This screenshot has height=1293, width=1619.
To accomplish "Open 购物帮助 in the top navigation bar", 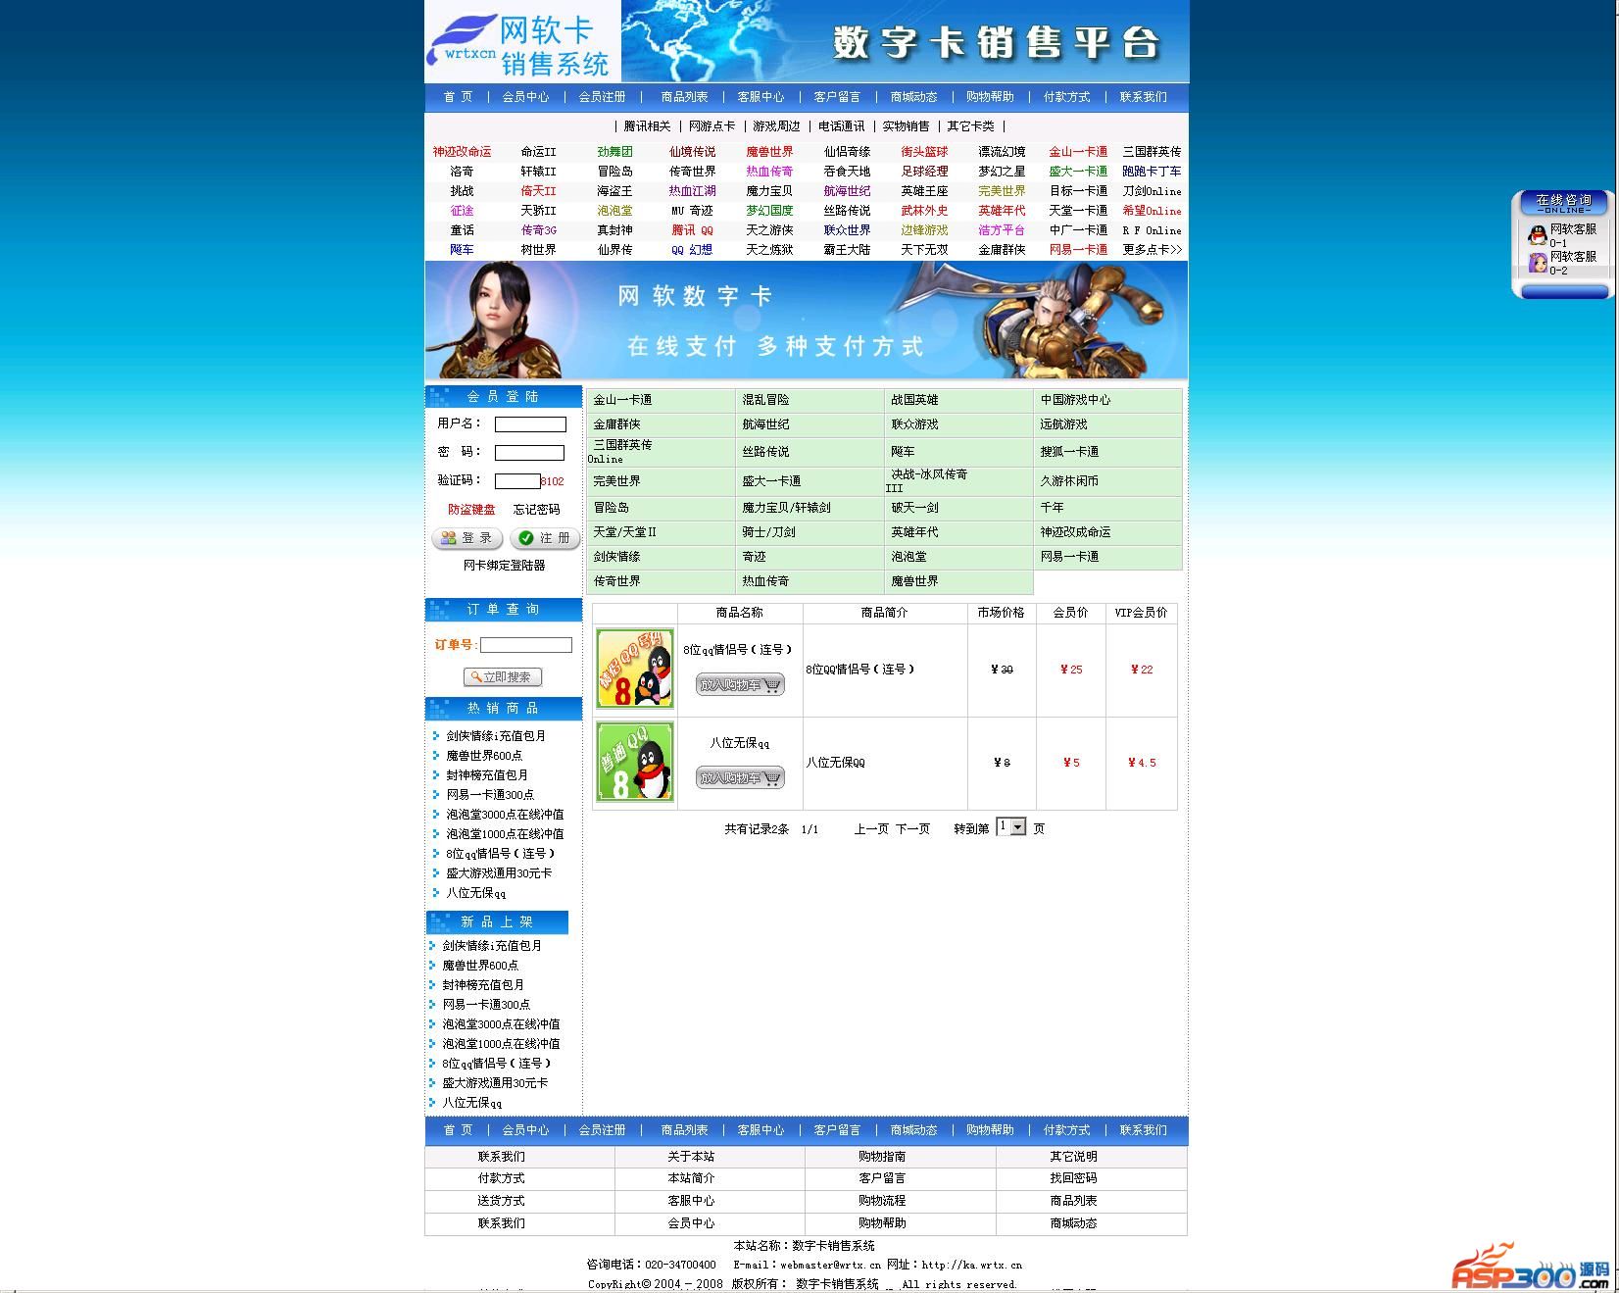I will click(990, 97).
